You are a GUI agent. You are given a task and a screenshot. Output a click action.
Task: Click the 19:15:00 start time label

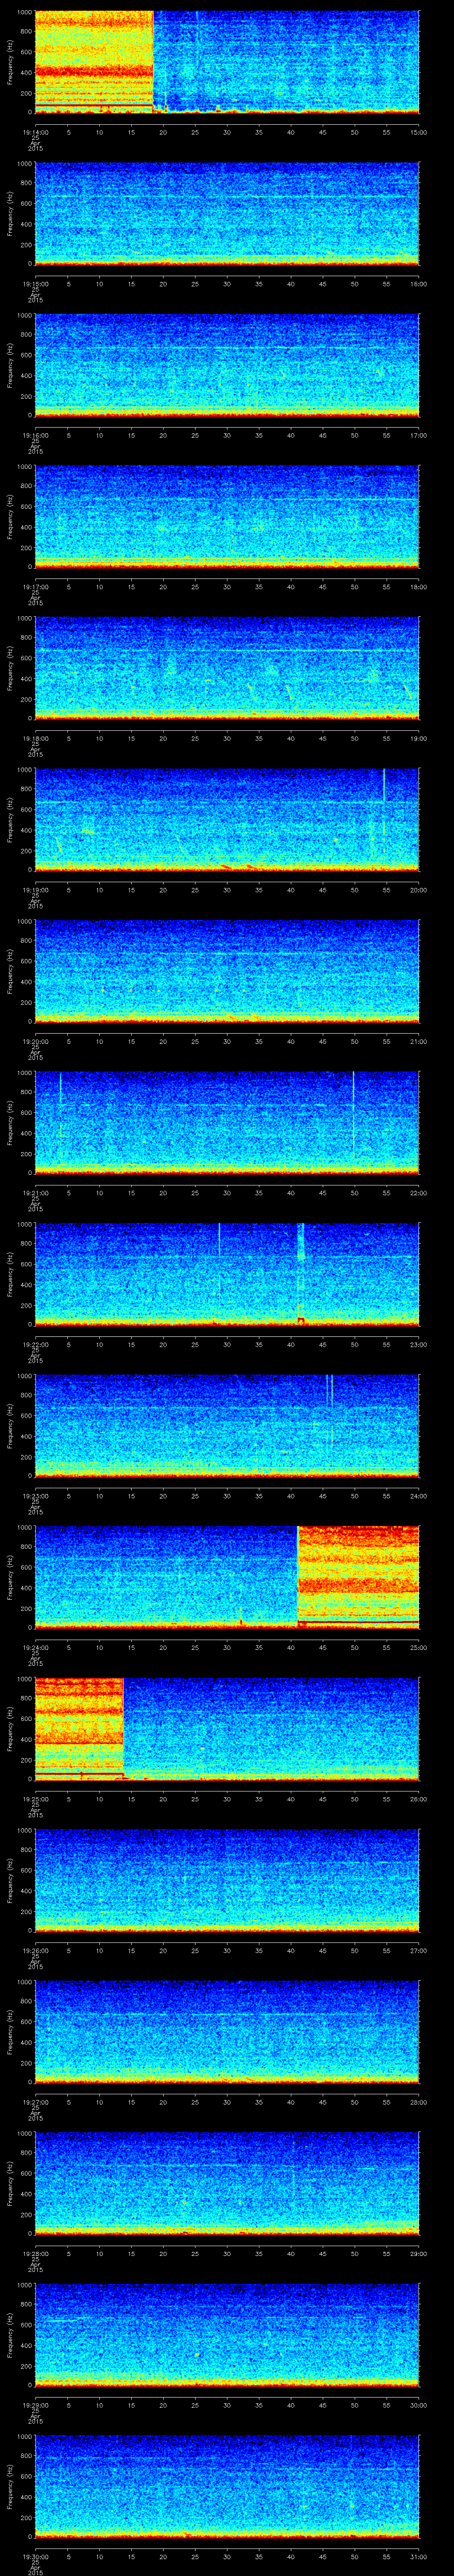pos(35,284)
